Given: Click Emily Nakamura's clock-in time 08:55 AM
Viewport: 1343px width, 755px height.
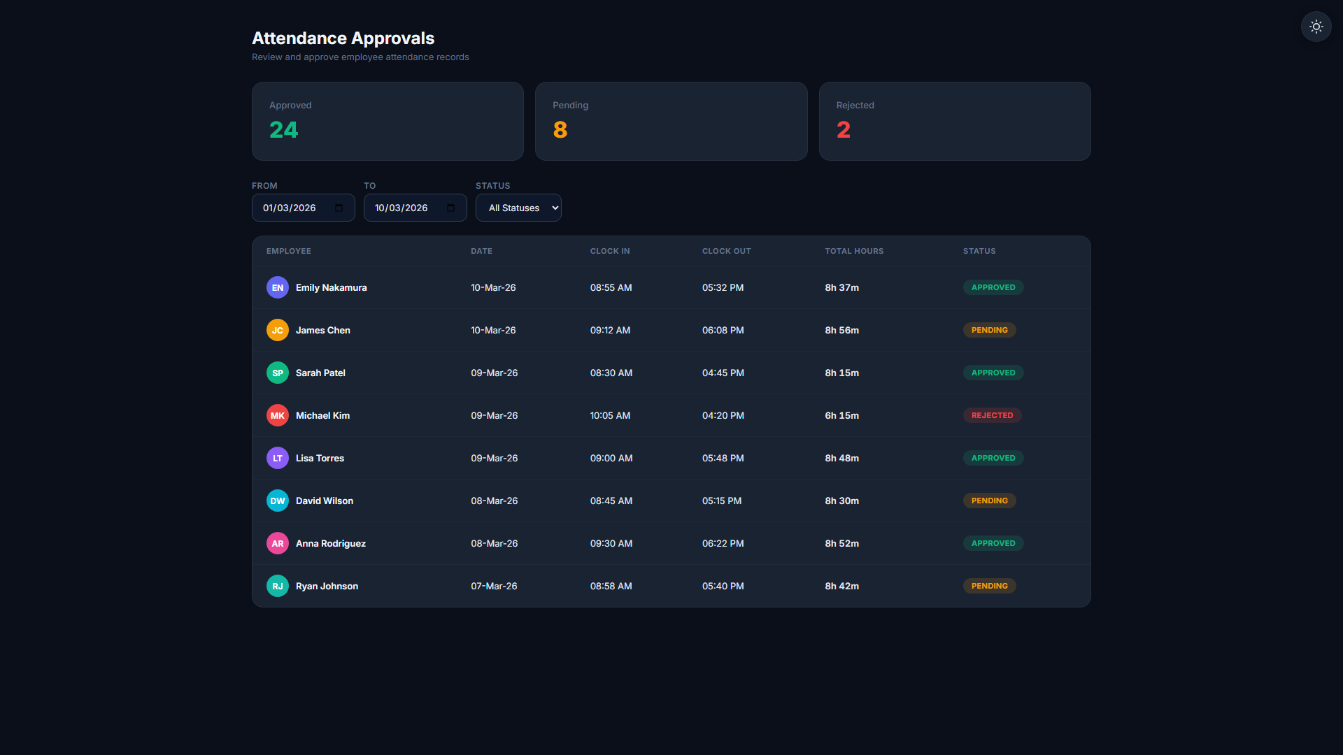Looking at the screenshot, I should click(611, 287).
